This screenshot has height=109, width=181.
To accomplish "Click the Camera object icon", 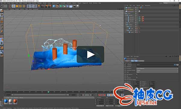I will pyautogui.click(x=74, y=6).
